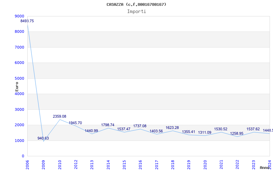Click the 7000 y-axis tick label
Viewport: 273px width, 171px height.
tap(19, 48)
